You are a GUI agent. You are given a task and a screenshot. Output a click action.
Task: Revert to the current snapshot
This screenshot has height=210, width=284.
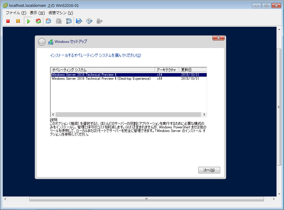(x=59, y=21)
